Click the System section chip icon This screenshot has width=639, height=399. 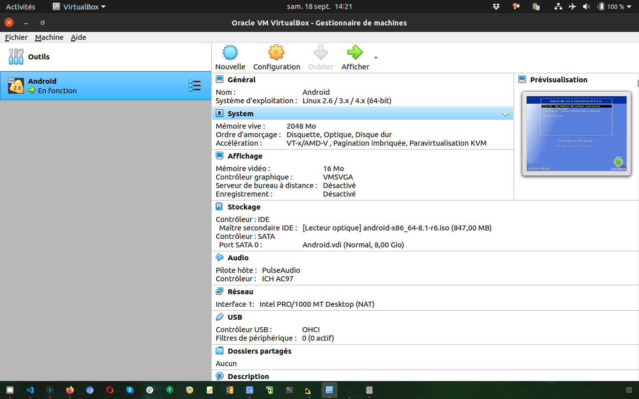(219, 114)
